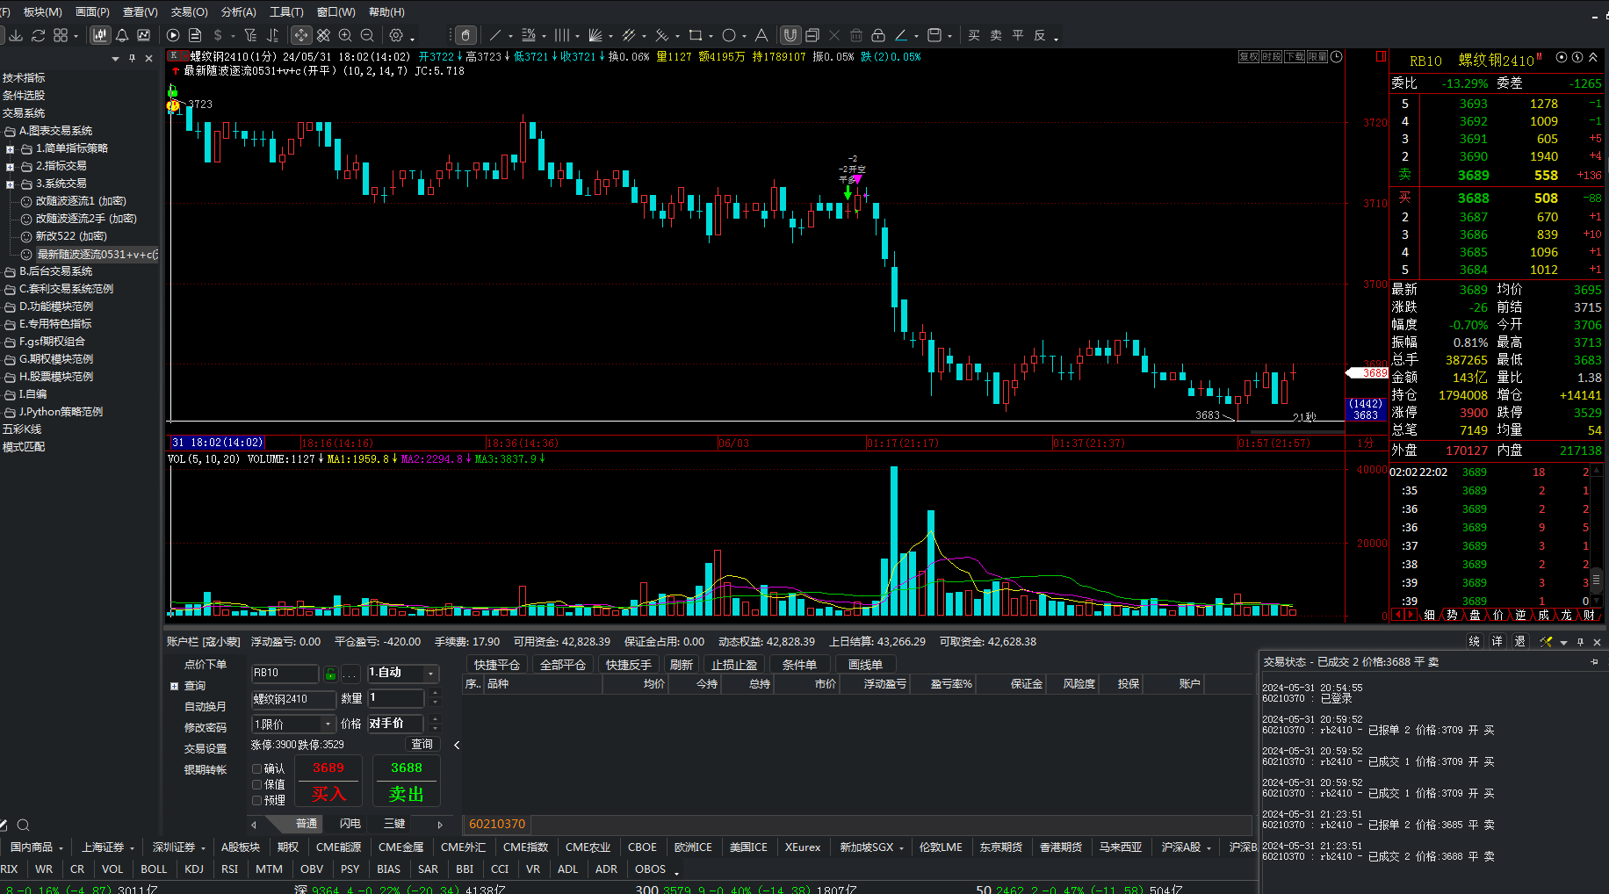The image size is (1609, 894).
Task: Toggle the 时段 chart option
Action: pyautogui.click(x=1272, y=57)
